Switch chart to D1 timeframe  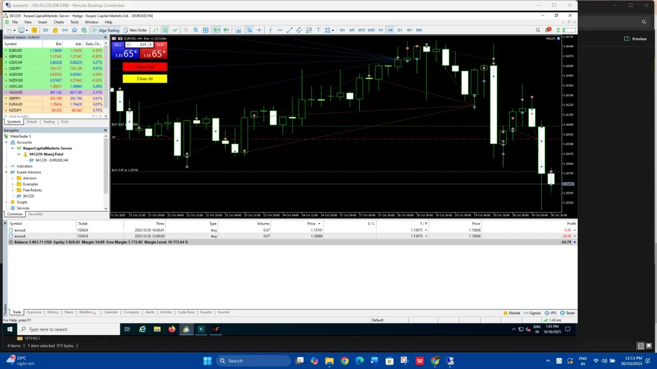click(400, 30)
